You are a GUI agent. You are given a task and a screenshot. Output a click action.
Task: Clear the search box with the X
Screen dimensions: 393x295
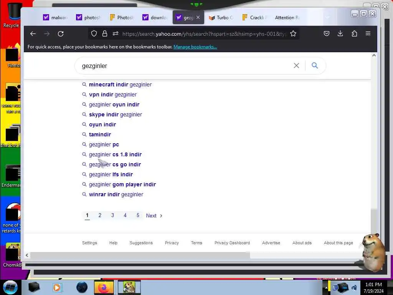tap(296, 66)
